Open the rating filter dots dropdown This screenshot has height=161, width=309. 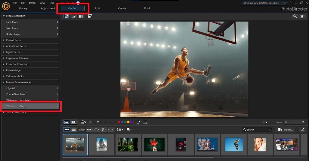111,130
